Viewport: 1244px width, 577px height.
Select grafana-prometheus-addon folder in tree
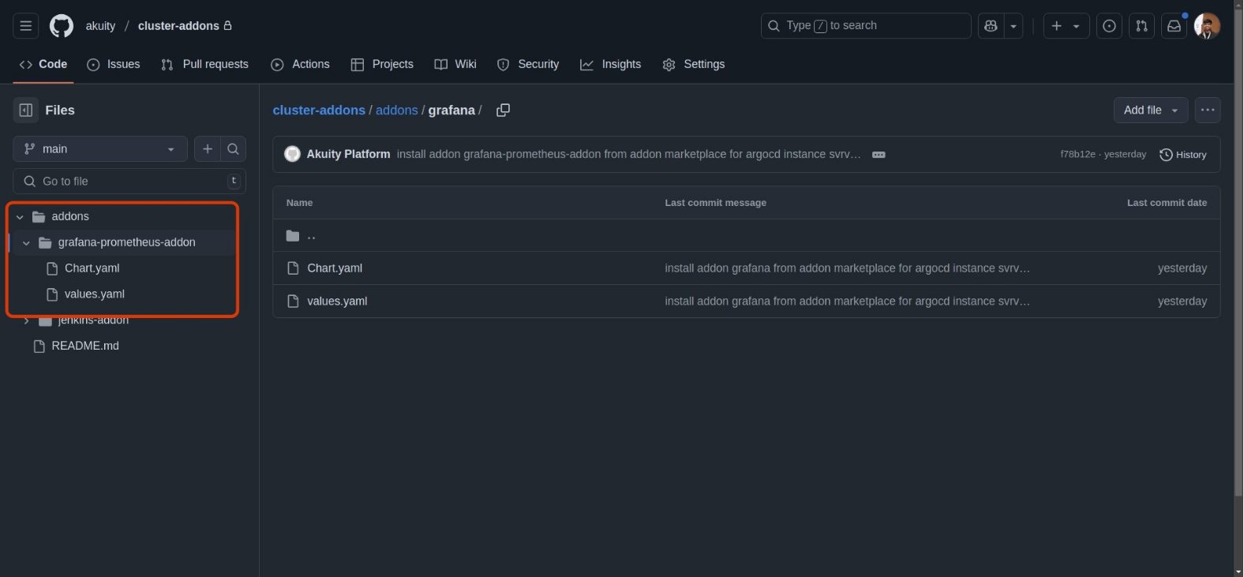[x=126, y=242]
